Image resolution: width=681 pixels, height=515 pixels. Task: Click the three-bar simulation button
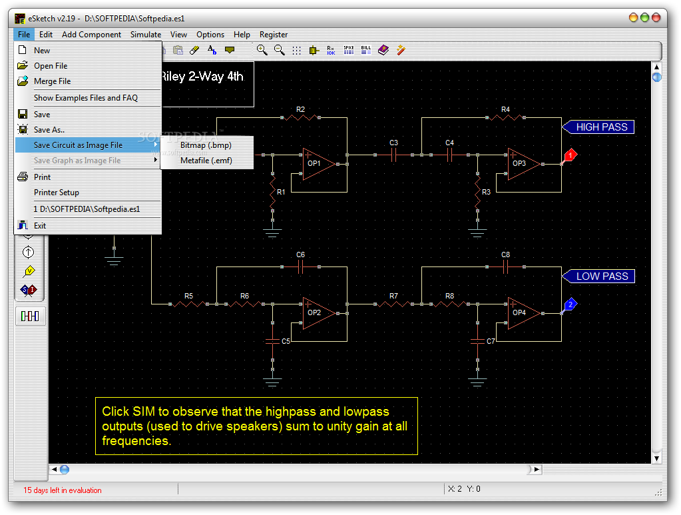point(30,316)
